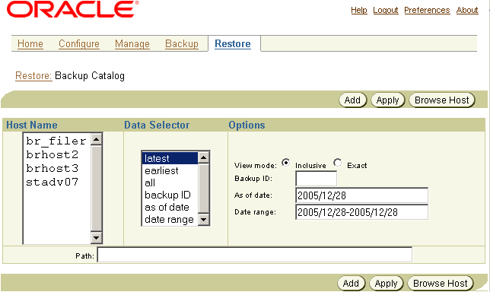
Task: Select br_filer in Host Name list
Action: (56, 141)
